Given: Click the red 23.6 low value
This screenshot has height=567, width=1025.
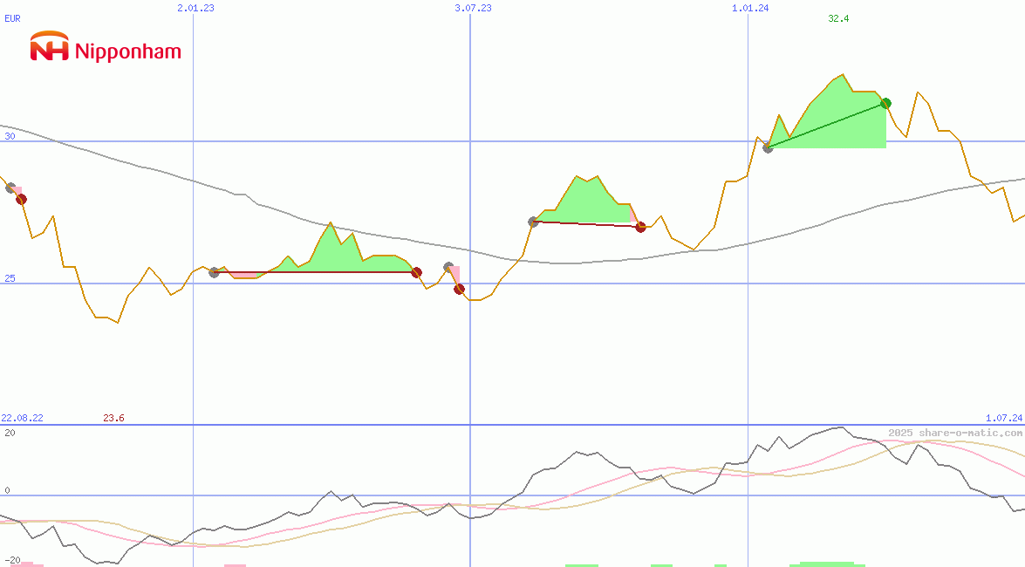Looking at the screenshot, I should point(113,418).
